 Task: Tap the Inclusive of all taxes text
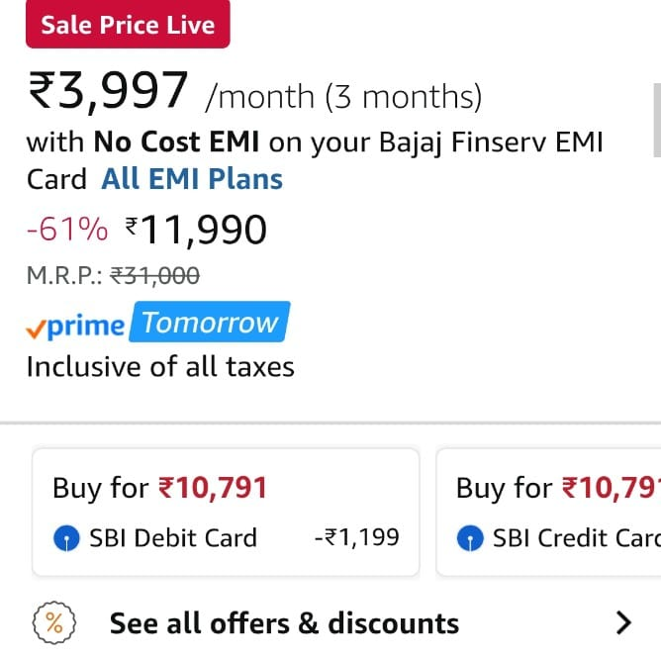(x=160, y=367)
